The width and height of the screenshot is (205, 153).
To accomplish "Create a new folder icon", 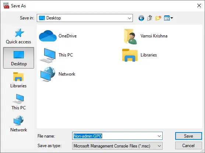I will [x=158, y=18].
